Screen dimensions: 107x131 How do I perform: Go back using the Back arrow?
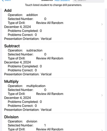click(x=3, y=1)
